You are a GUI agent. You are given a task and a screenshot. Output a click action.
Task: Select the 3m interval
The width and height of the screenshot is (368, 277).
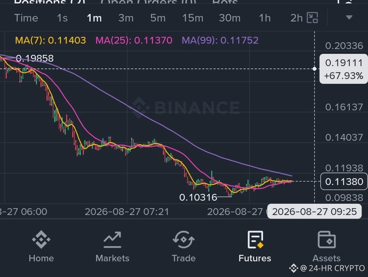[126, 18]
